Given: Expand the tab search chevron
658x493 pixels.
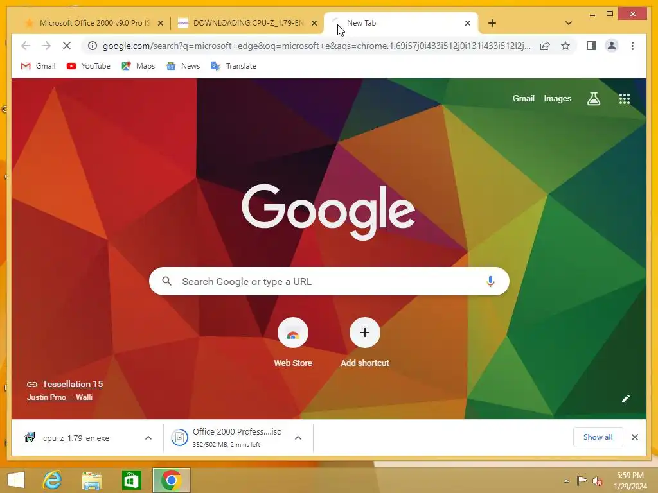Looking at the screenshot, I should point(568,23).
